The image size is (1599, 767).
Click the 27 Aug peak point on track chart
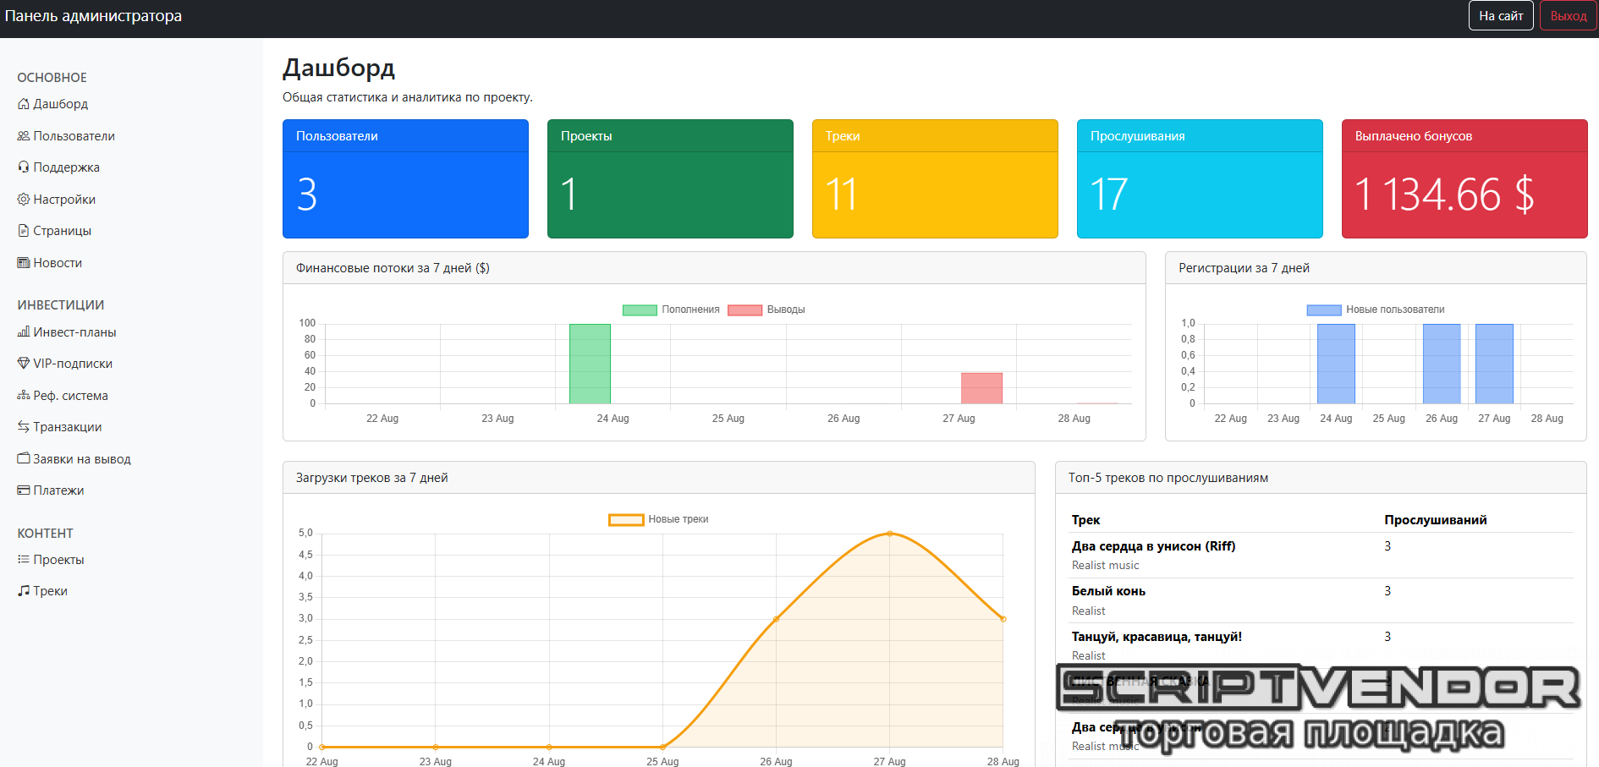889,534
